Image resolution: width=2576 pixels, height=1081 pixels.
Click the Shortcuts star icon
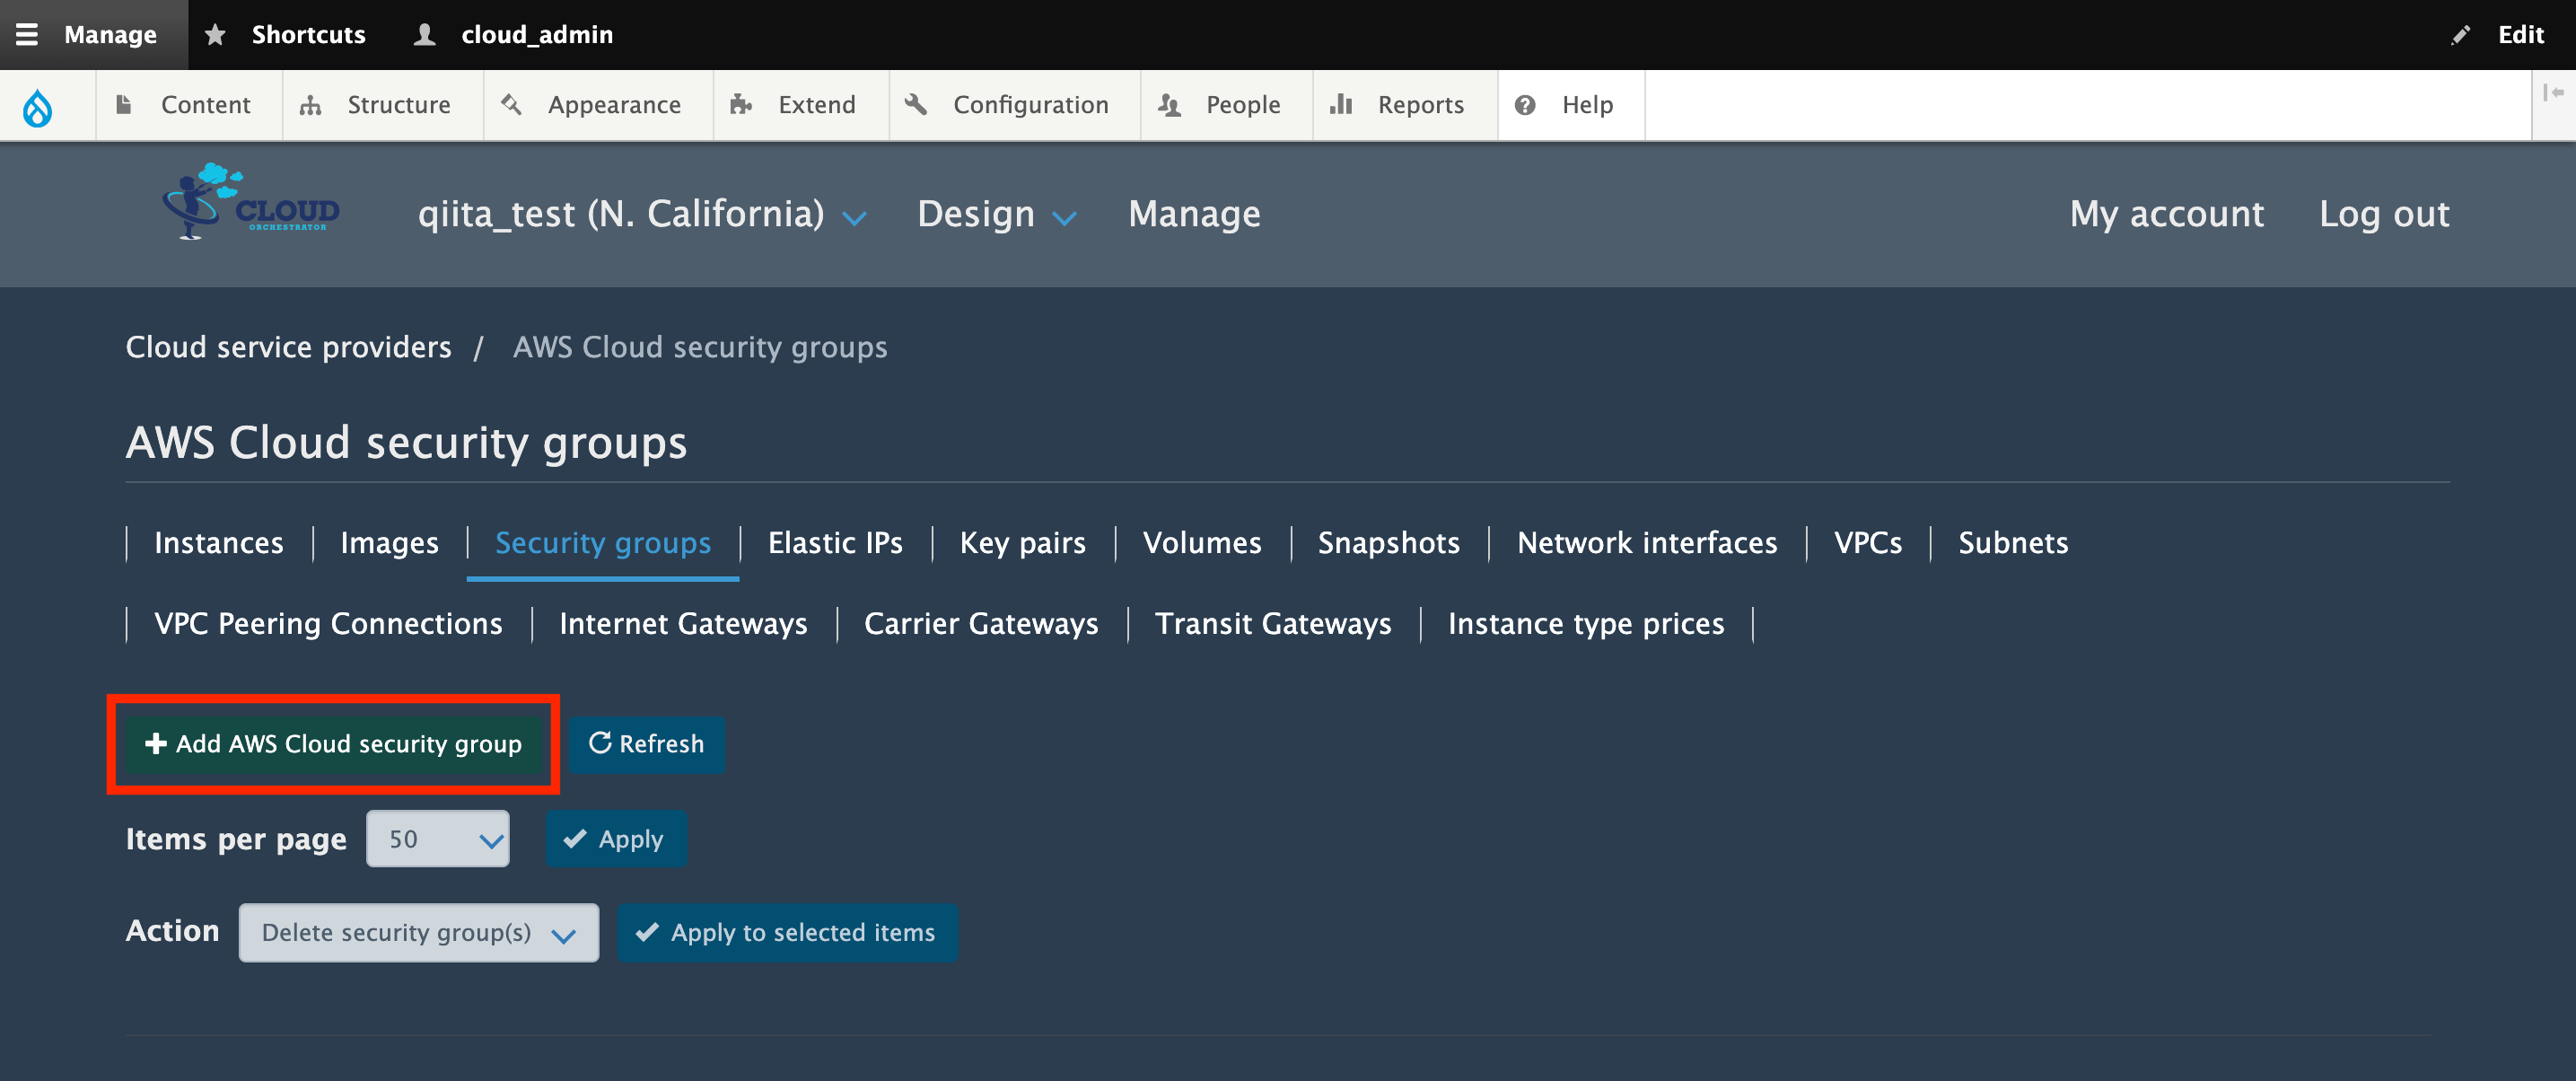pos(215,34)
